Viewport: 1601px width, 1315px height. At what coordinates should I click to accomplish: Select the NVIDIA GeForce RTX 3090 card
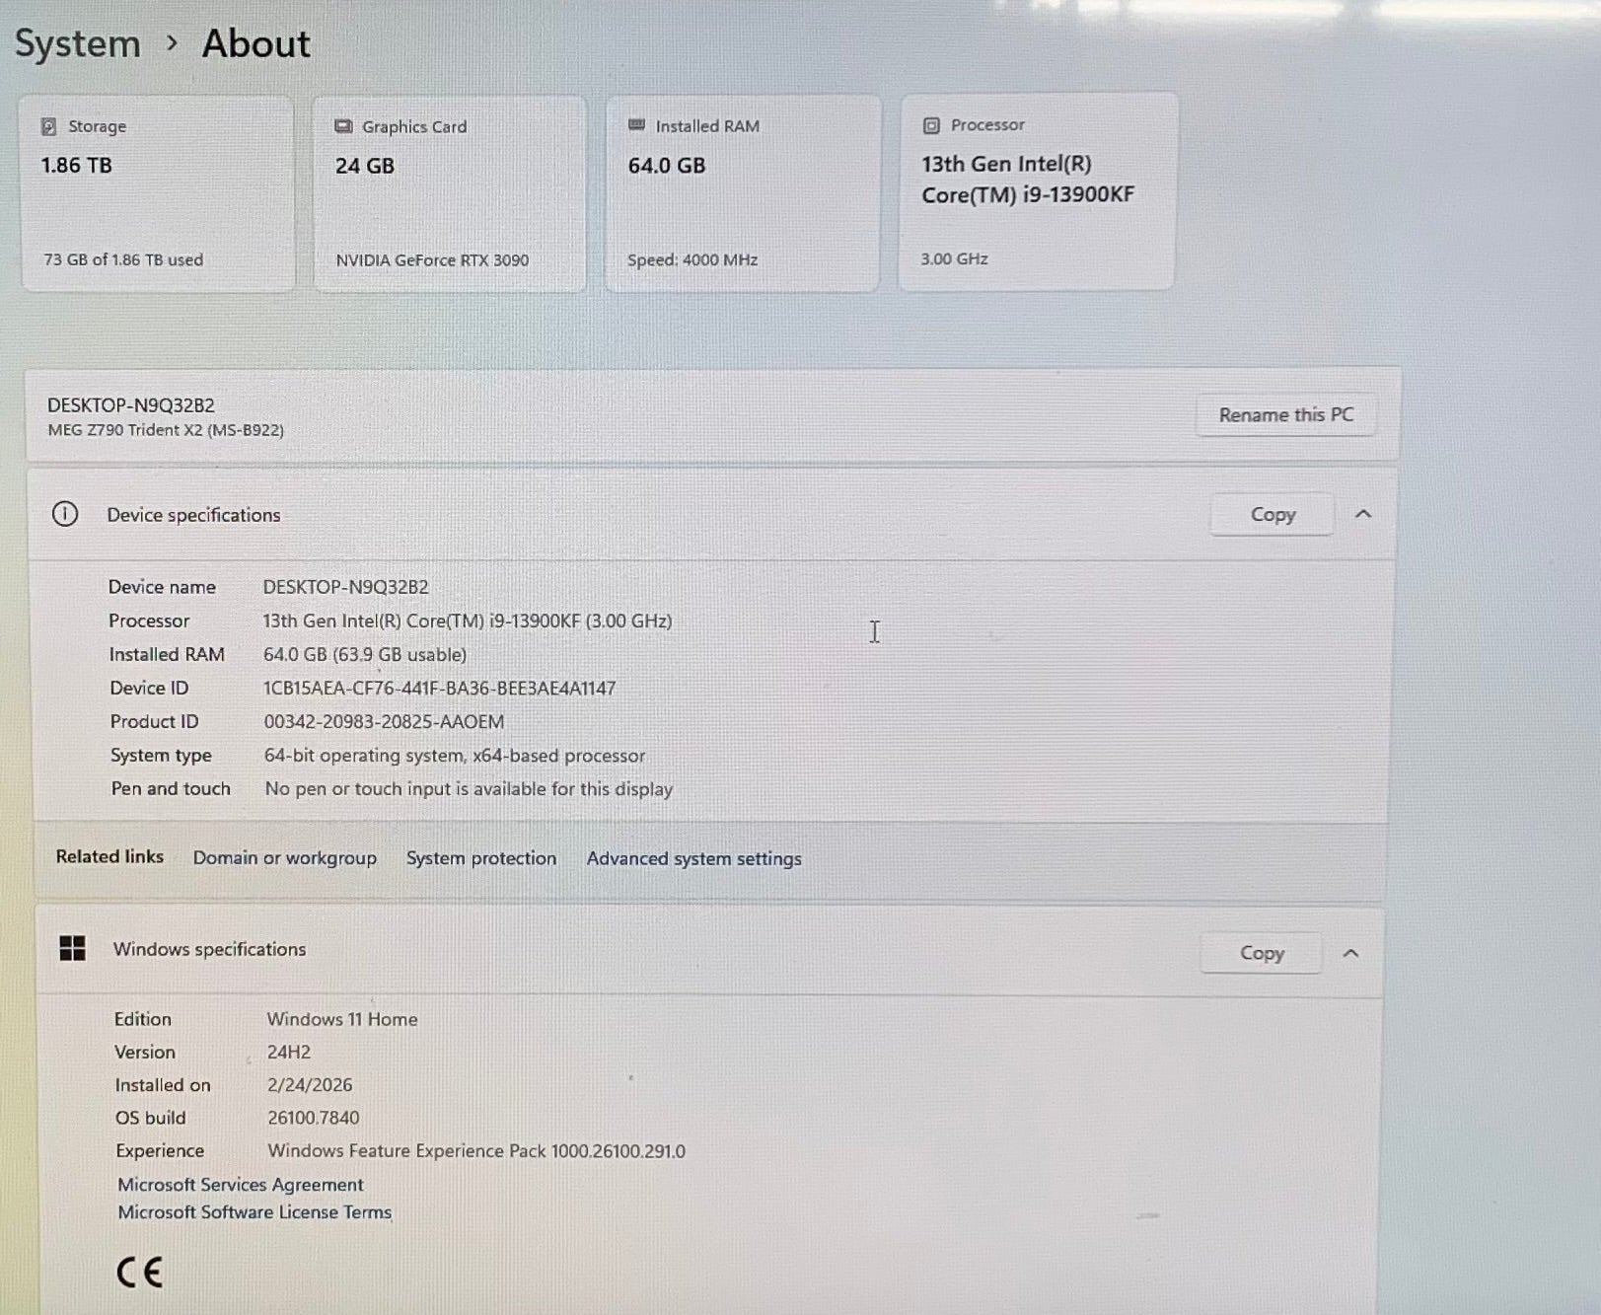450,193
